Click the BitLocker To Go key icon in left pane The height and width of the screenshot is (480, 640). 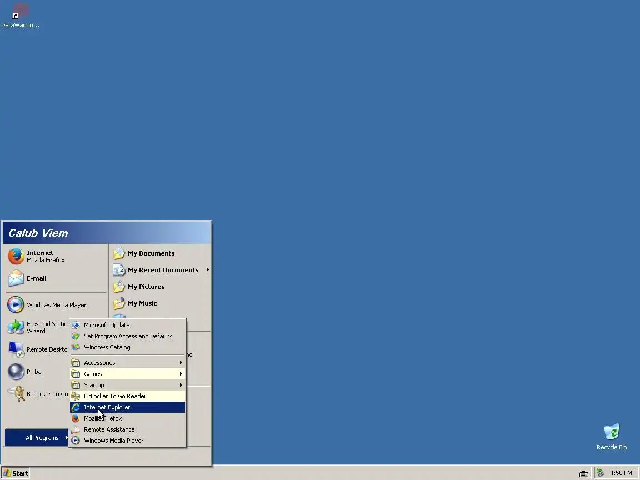click(x=16, y=394)
